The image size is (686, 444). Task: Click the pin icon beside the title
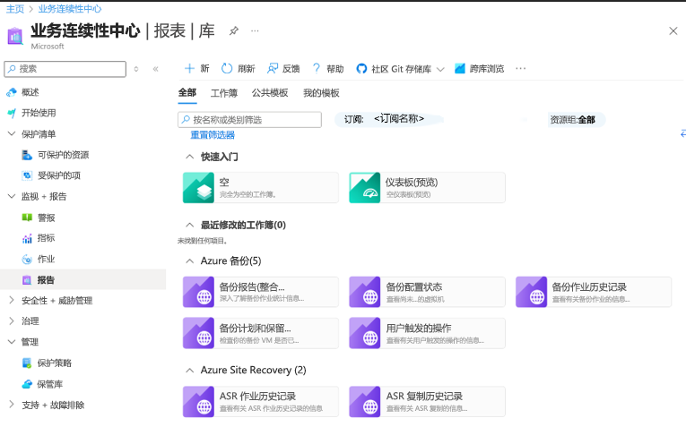click(234, 31)
